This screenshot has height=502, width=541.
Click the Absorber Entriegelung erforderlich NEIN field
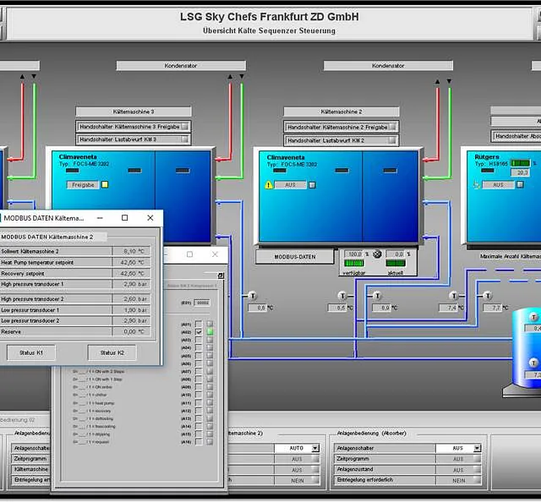click(x=458, y=480)
